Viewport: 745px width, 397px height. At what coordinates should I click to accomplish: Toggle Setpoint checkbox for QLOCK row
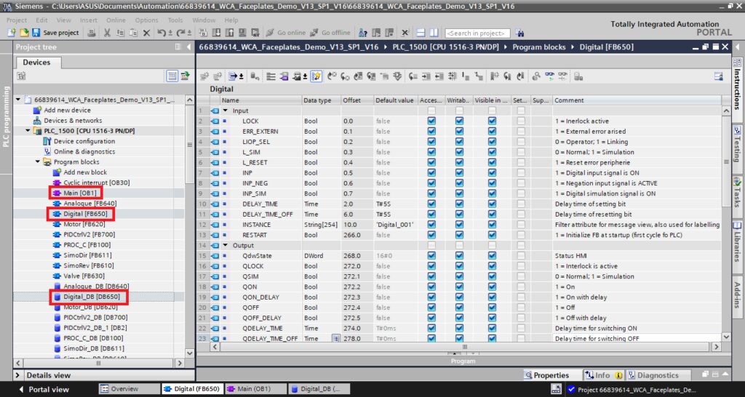[x=521, y=266]
